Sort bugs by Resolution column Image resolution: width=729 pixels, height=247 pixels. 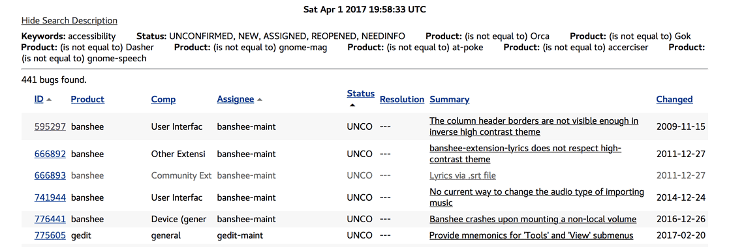coord(402,99)
